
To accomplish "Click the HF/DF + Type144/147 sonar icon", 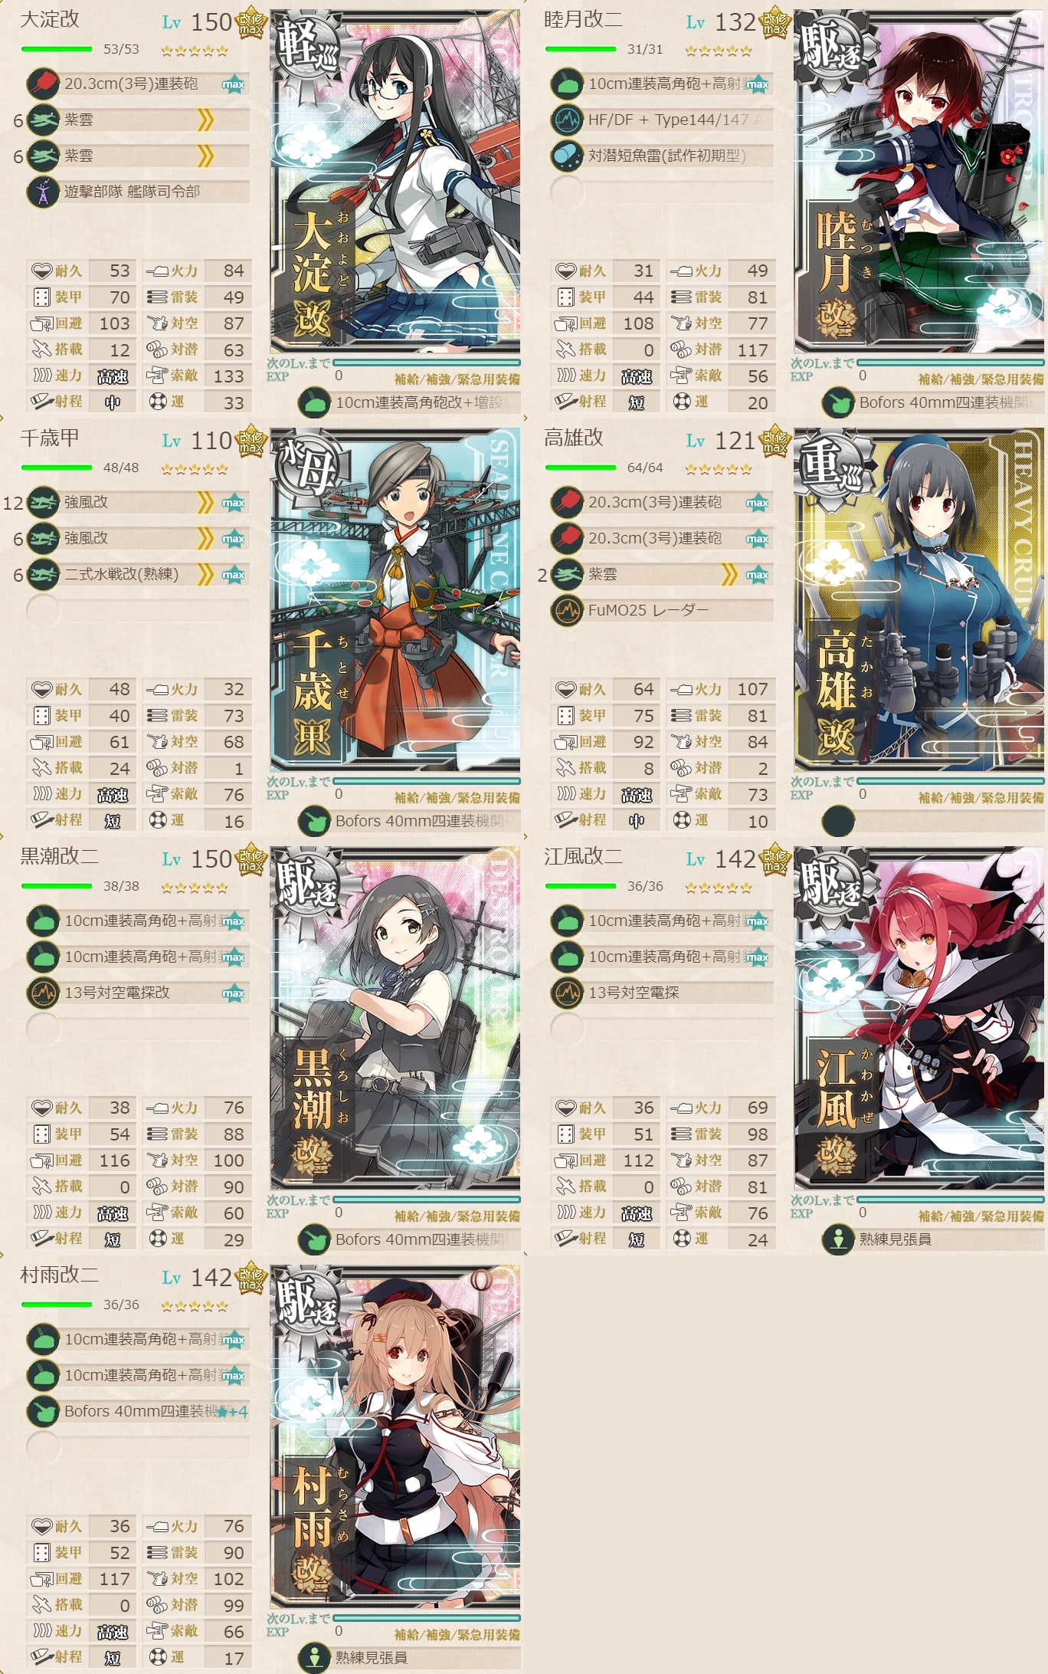I will (x=567, y=120).
